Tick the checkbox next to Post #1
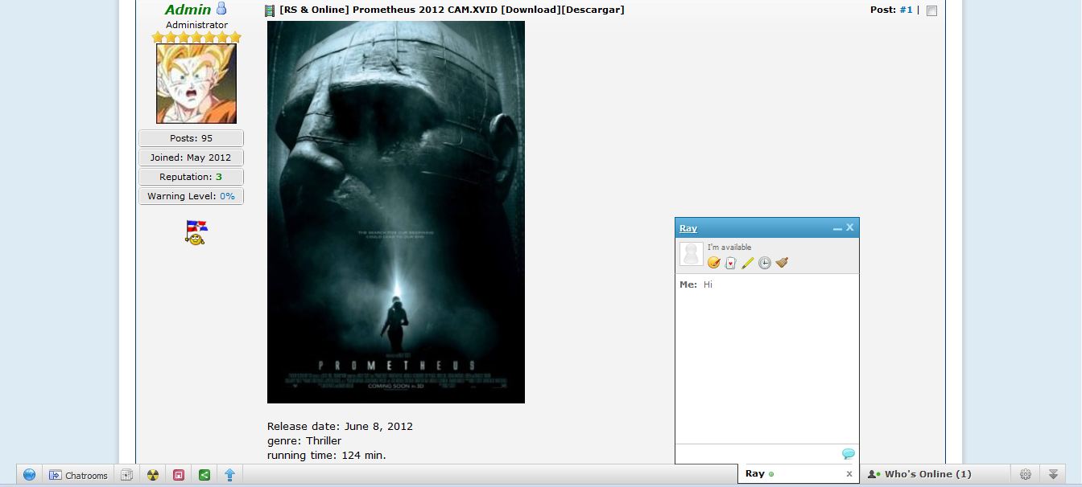The width and height of the screenshot is (1082, 487). (931, 11)
